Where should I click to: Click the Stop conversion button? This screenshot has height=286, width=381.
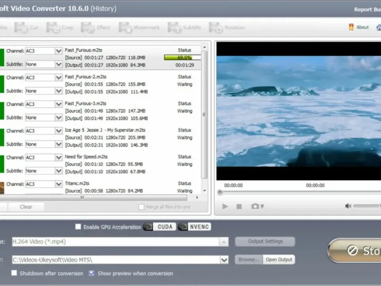pyautogui.click(x=355, y=251)
